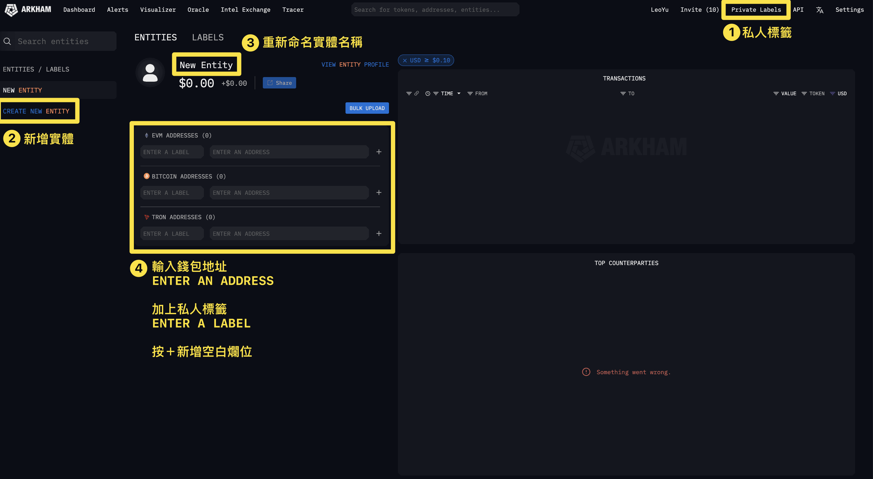873x479 pixels.
Task: Open Settings
Action: tap(849, 10)
